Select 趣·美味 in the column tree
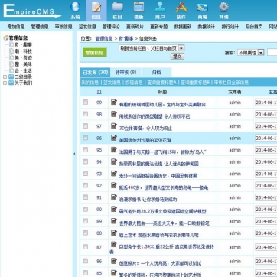Image resolution: width=277 pixels, height=277 pixels. click(x=23, y=64)
